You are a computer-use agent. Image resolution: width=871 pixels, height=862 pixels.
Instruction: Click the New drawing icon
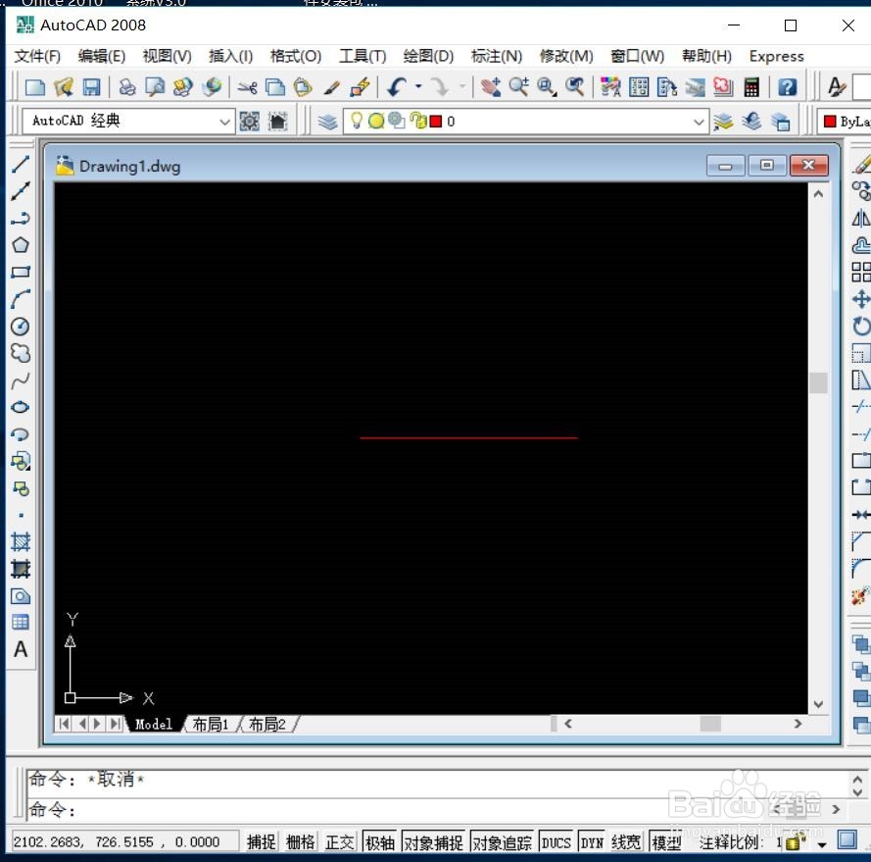coord(35,87)
